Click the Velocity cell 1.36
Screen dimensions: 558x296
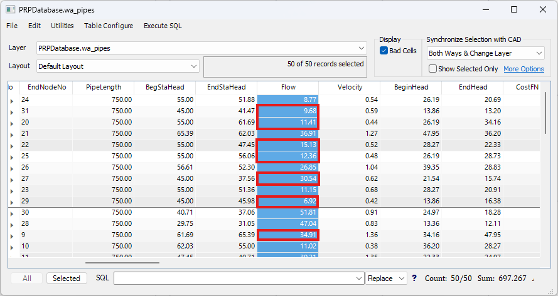point(350,235)
